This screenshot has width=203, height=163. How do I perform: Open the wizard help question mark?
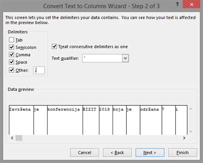click(x=177, y=4)
